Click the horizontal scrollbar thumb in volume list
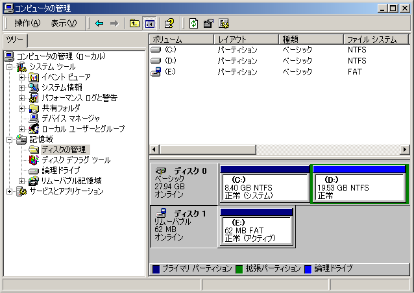 (208, 150)
